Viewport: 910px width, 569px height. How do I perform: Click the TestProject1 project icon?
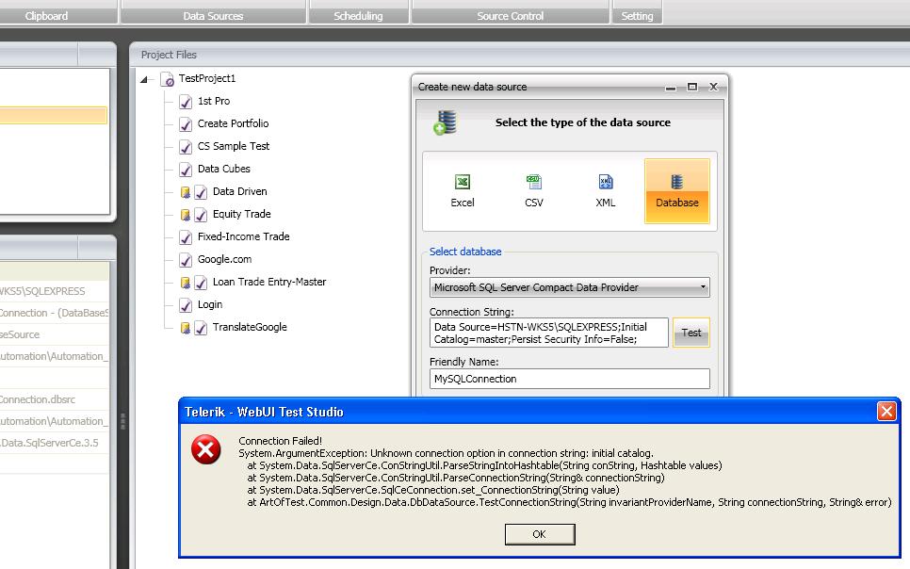[x=167, y=79]
